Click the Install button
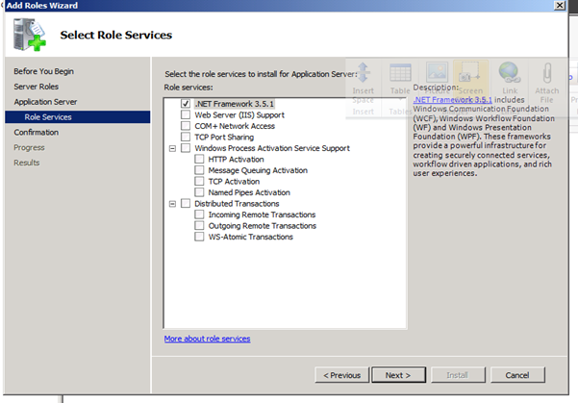The image size is (578, 403). click(x=458, y=375)
